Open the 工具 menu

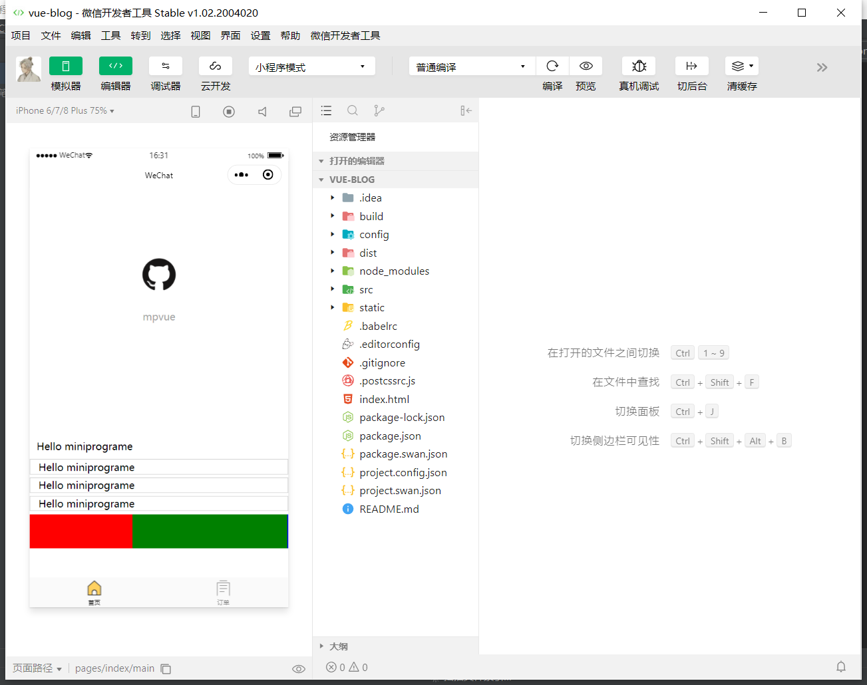pos(110,35)
